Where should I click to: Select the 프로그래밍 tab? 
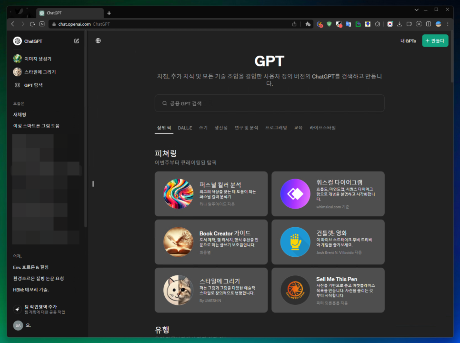coord(276,128)
